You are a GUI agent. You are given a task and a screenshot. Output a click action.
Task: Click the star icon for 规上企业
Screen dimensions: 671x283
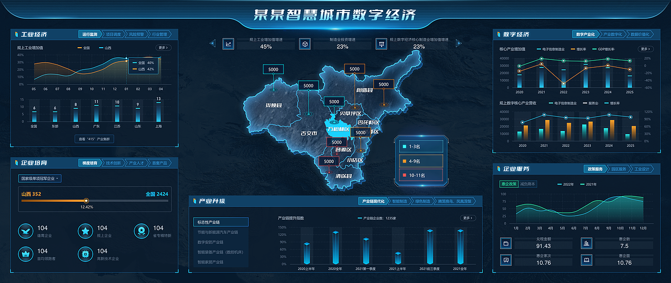click(x=85, y=231)
